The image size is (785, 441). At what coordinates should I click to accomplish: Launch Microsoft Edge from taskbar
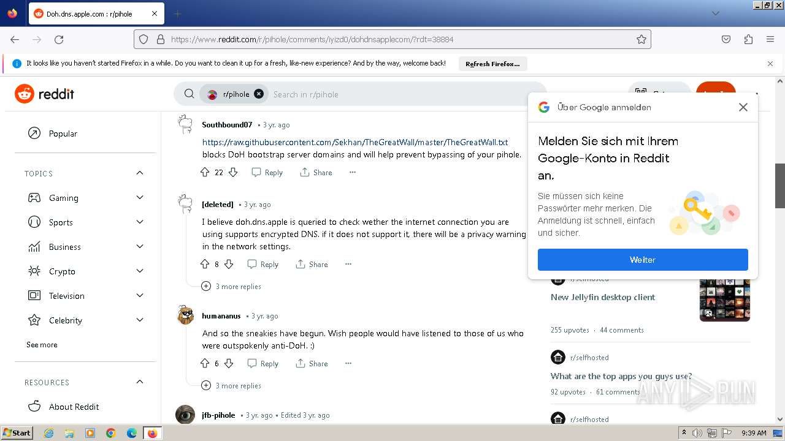[131, 433]
